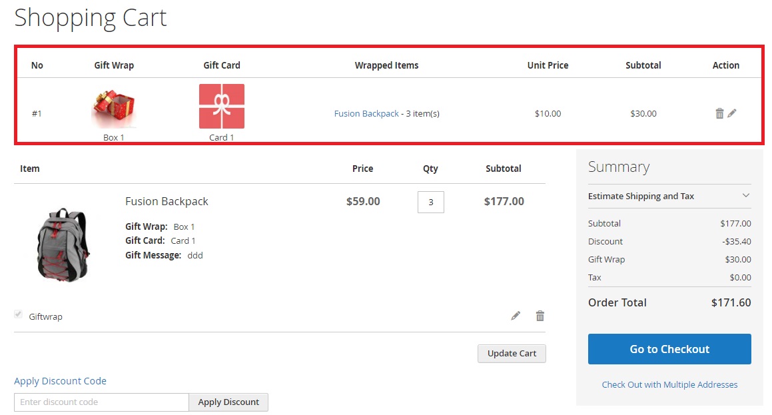Open Fusion Backpack link in Wrapped Items
Viewport: 772px width, 415px height.
pos(366,114)
